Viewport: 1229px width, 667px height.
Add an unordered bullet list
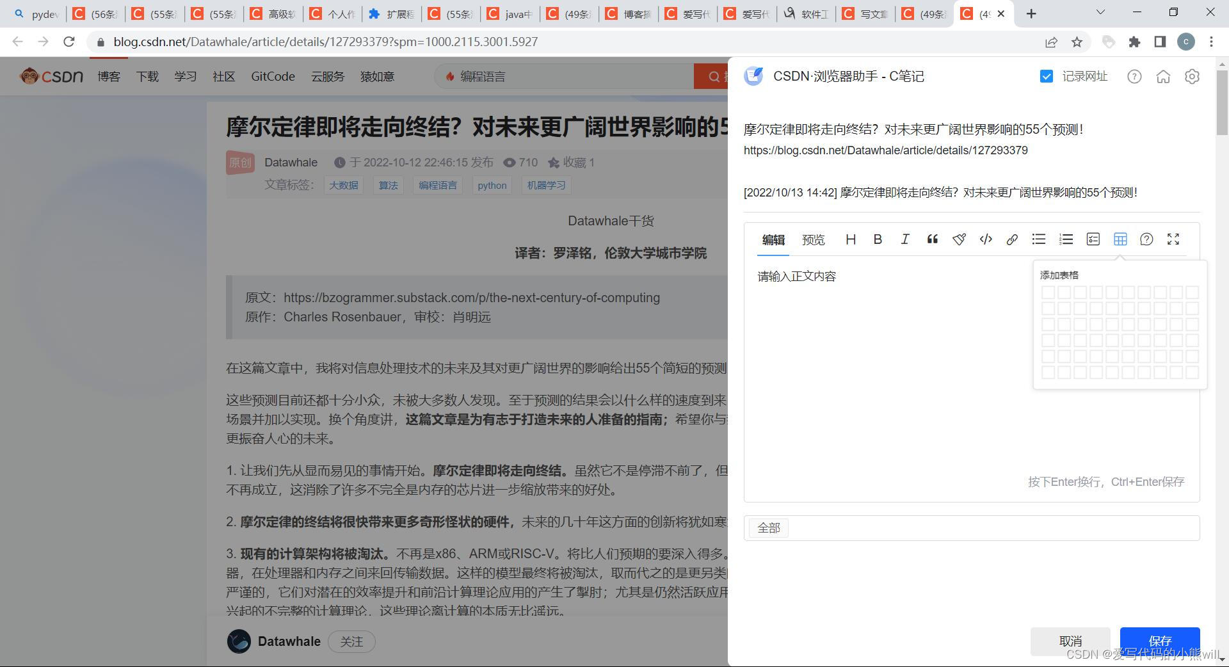(x=1039, y=239)
